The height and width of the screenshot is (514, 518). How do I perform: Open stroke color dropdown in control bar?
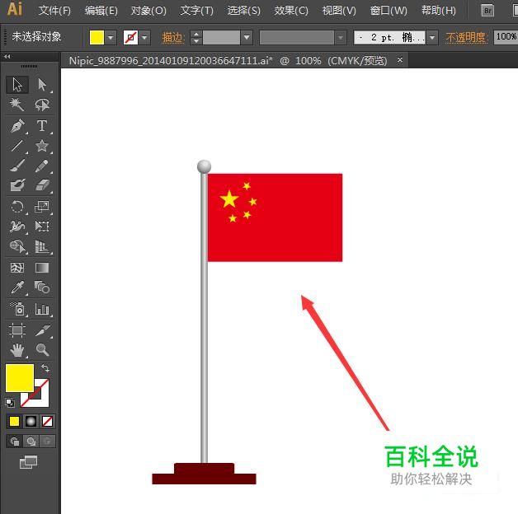click(x=144, y=37)
